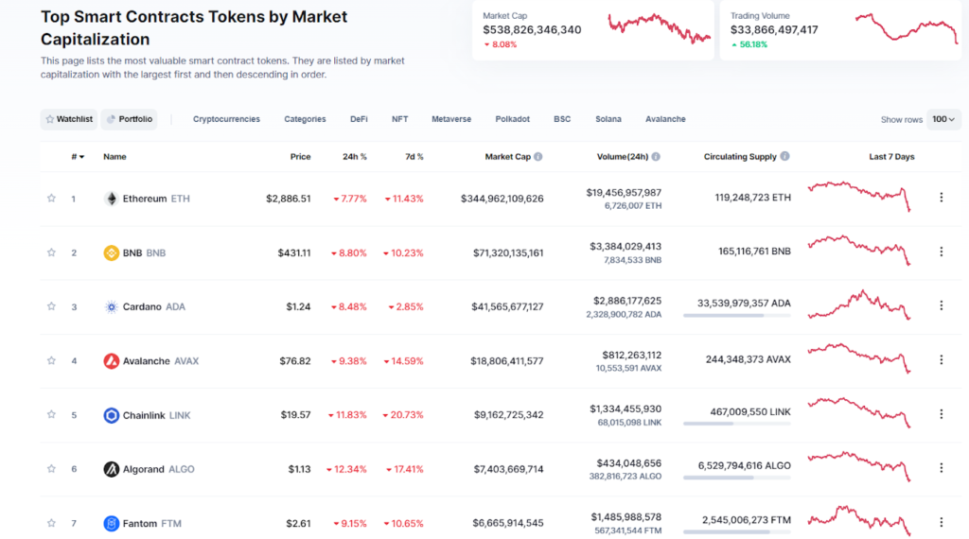The image size is (969, 539).
Task: Open the Watchlist button
Action: pyautogui.click(x=68, y=119)
